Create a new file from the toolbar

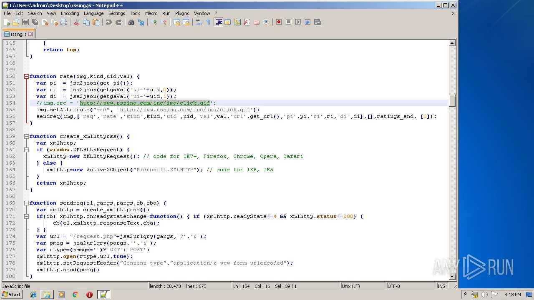(7, 22)
